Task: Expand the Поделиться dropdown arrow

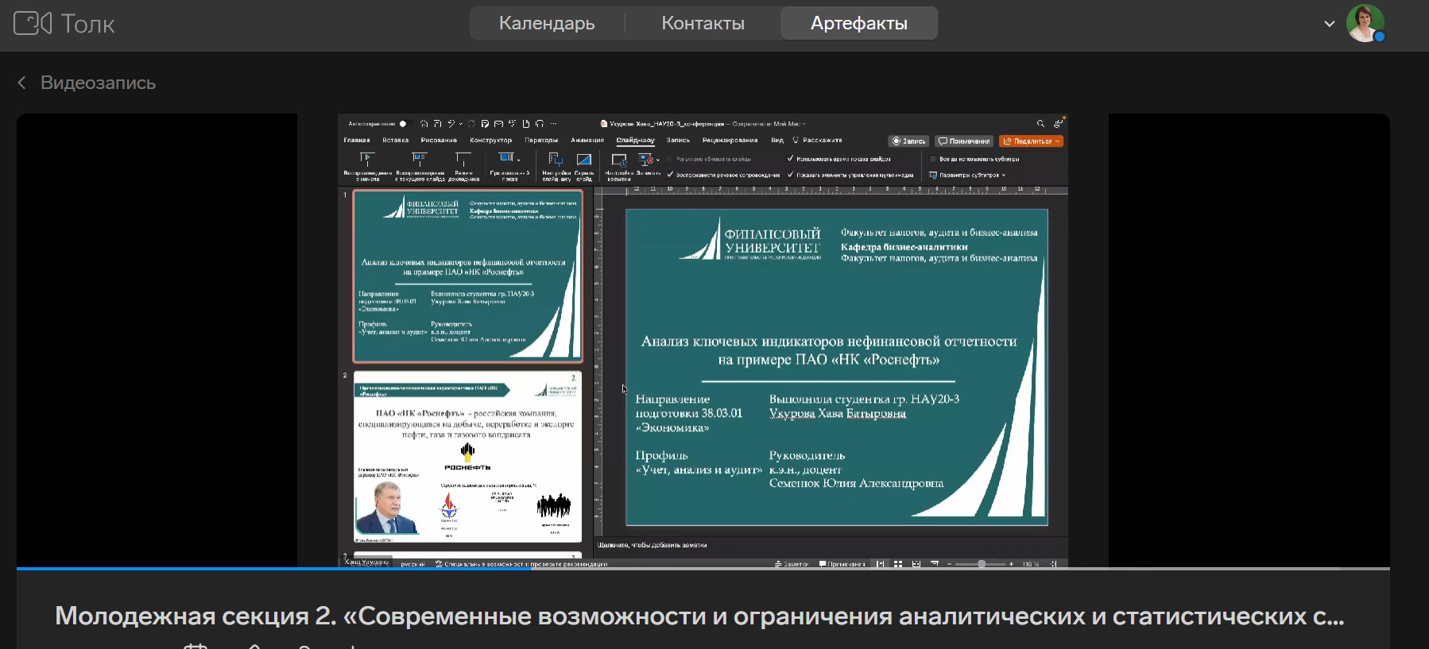Action: click(x=1058, y=141)
